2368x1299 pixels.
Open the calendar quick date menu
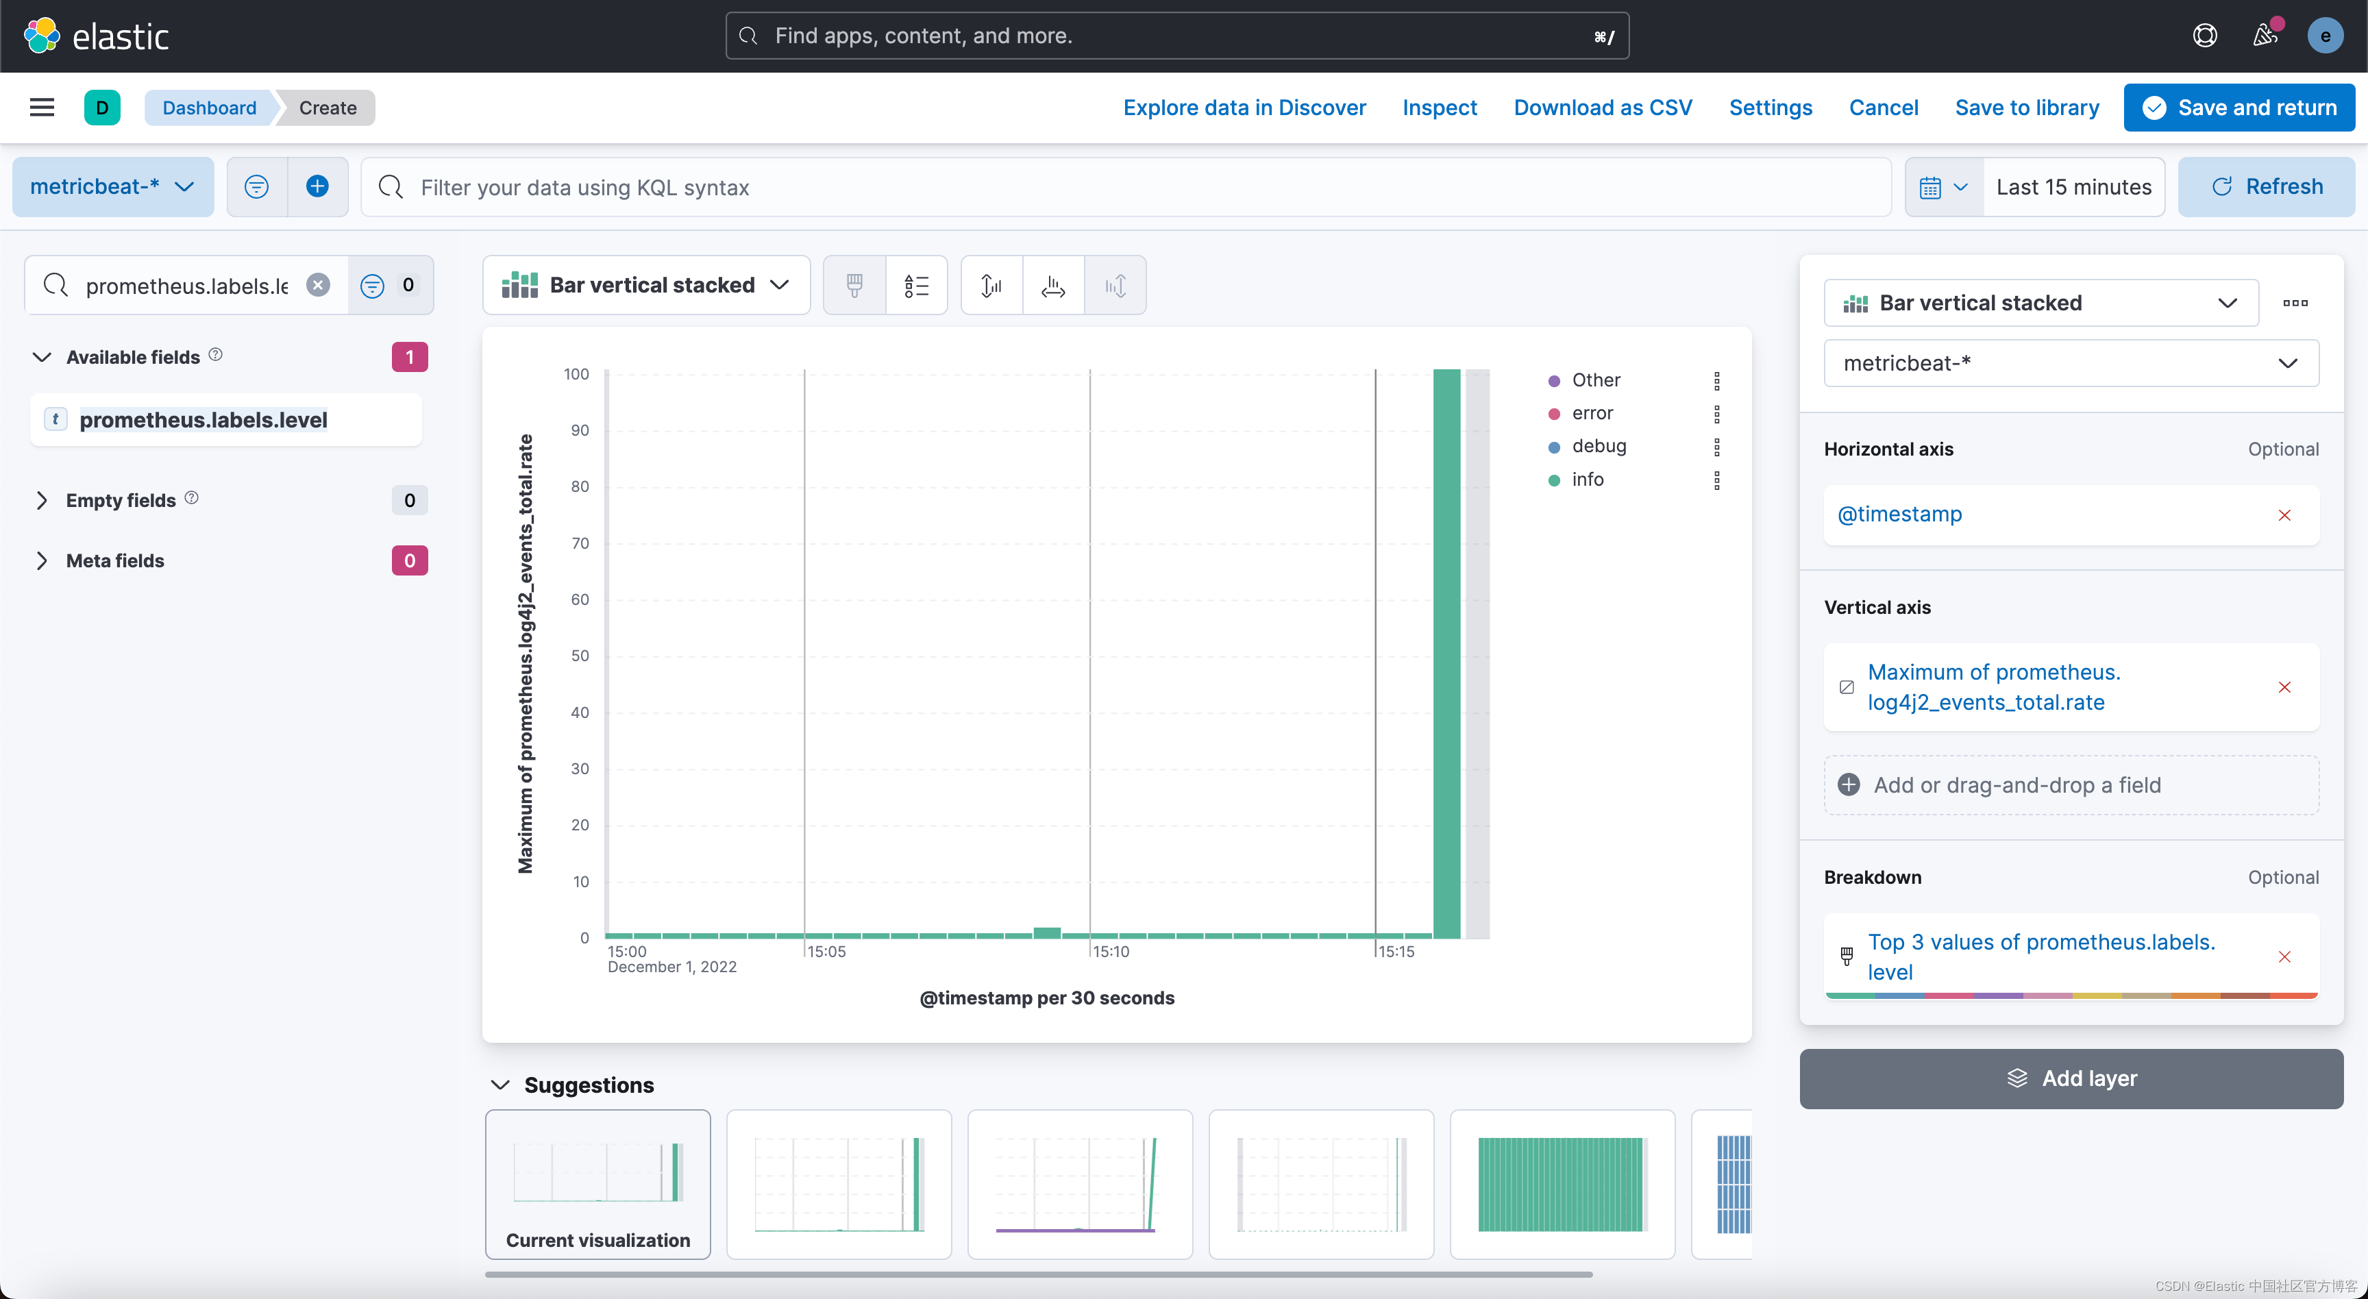[x=1945, y=186]
